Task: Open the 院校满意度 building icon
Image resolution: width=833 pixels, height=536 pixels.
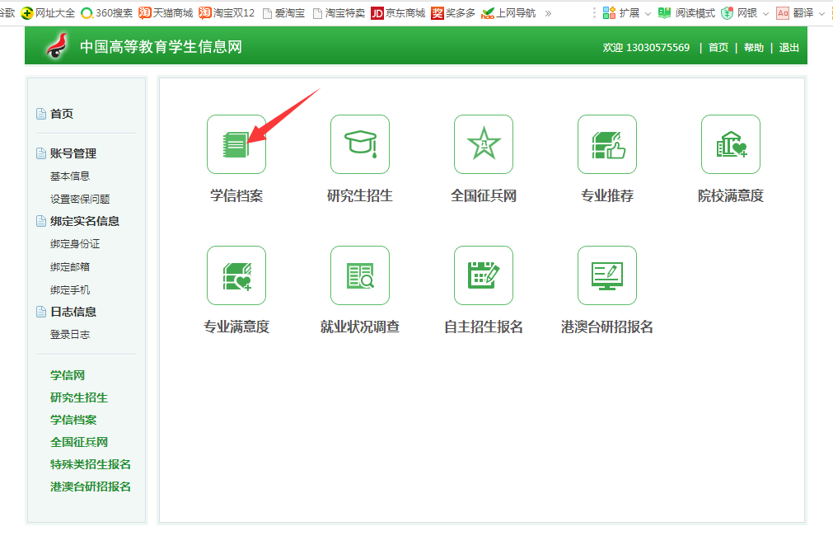Action: click(731, 144)
